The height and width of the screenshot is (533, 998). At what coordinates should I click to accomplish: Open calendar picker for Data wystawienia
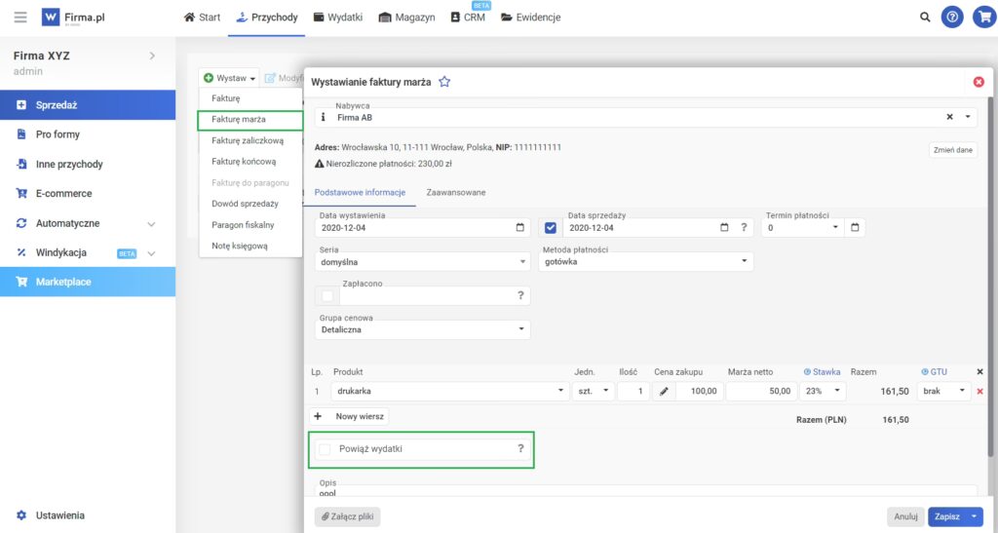[520, 228]
